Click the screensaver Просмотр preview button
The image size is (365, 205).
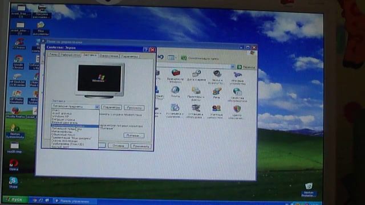(x=135, y=108)
